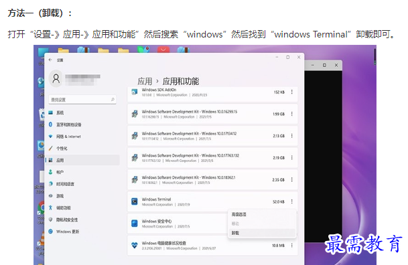Image resolution: width=408 pixels, height=265 pixels.
Task: Open time and language settings
Action: pos(82,184)
